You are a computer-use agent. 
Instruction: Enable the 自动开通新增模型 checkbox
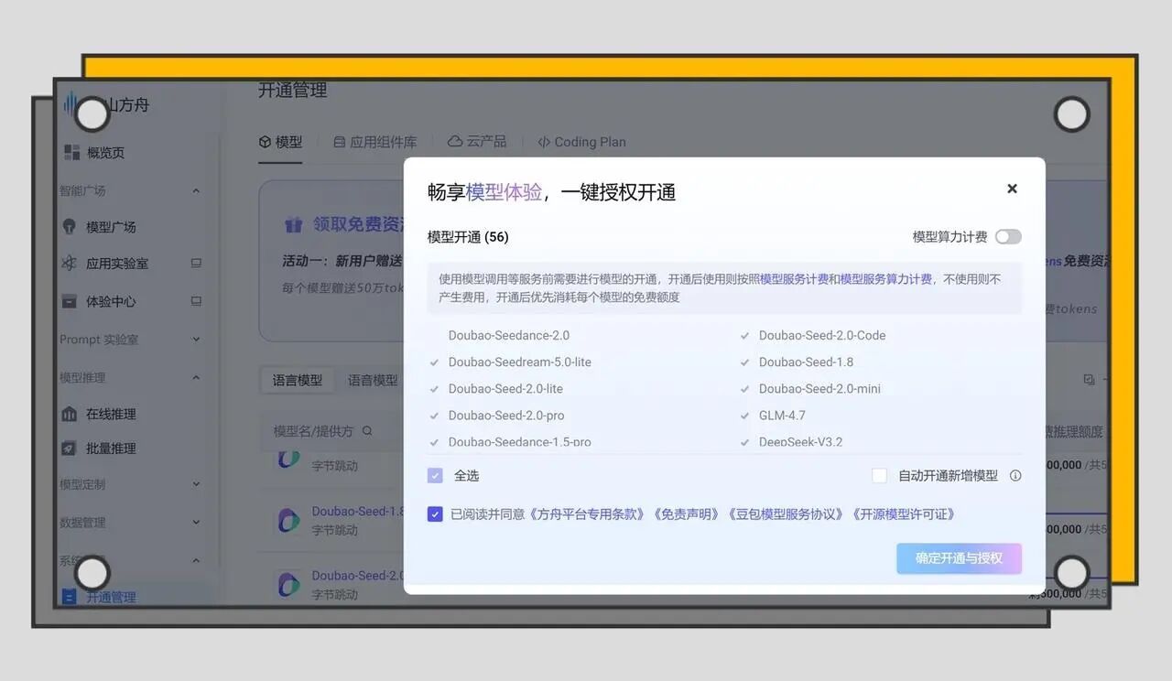coord(879,475)
